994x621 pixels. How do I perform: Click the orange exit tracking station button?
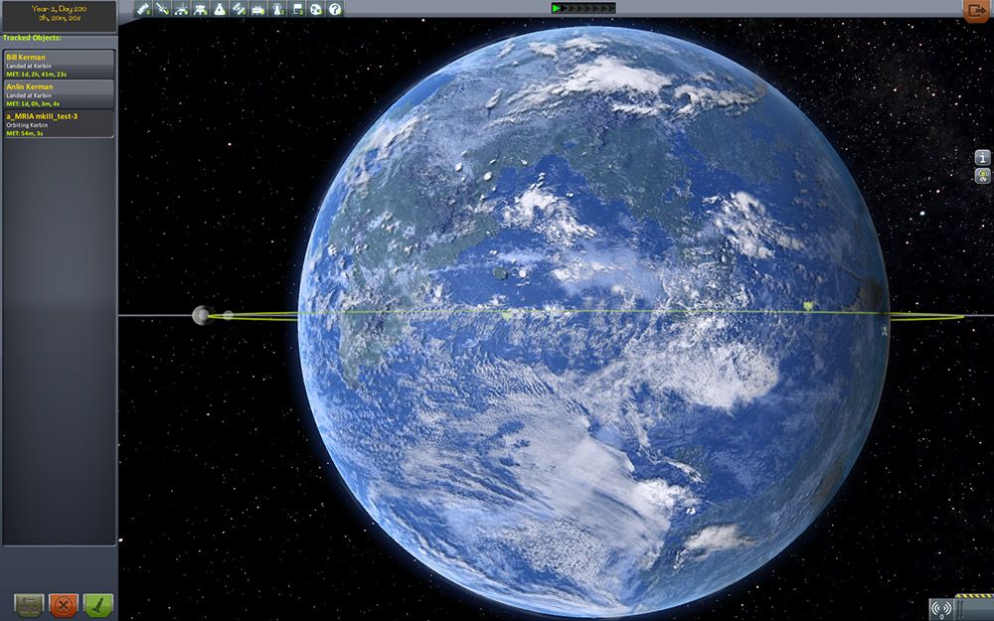coord(976,11)
